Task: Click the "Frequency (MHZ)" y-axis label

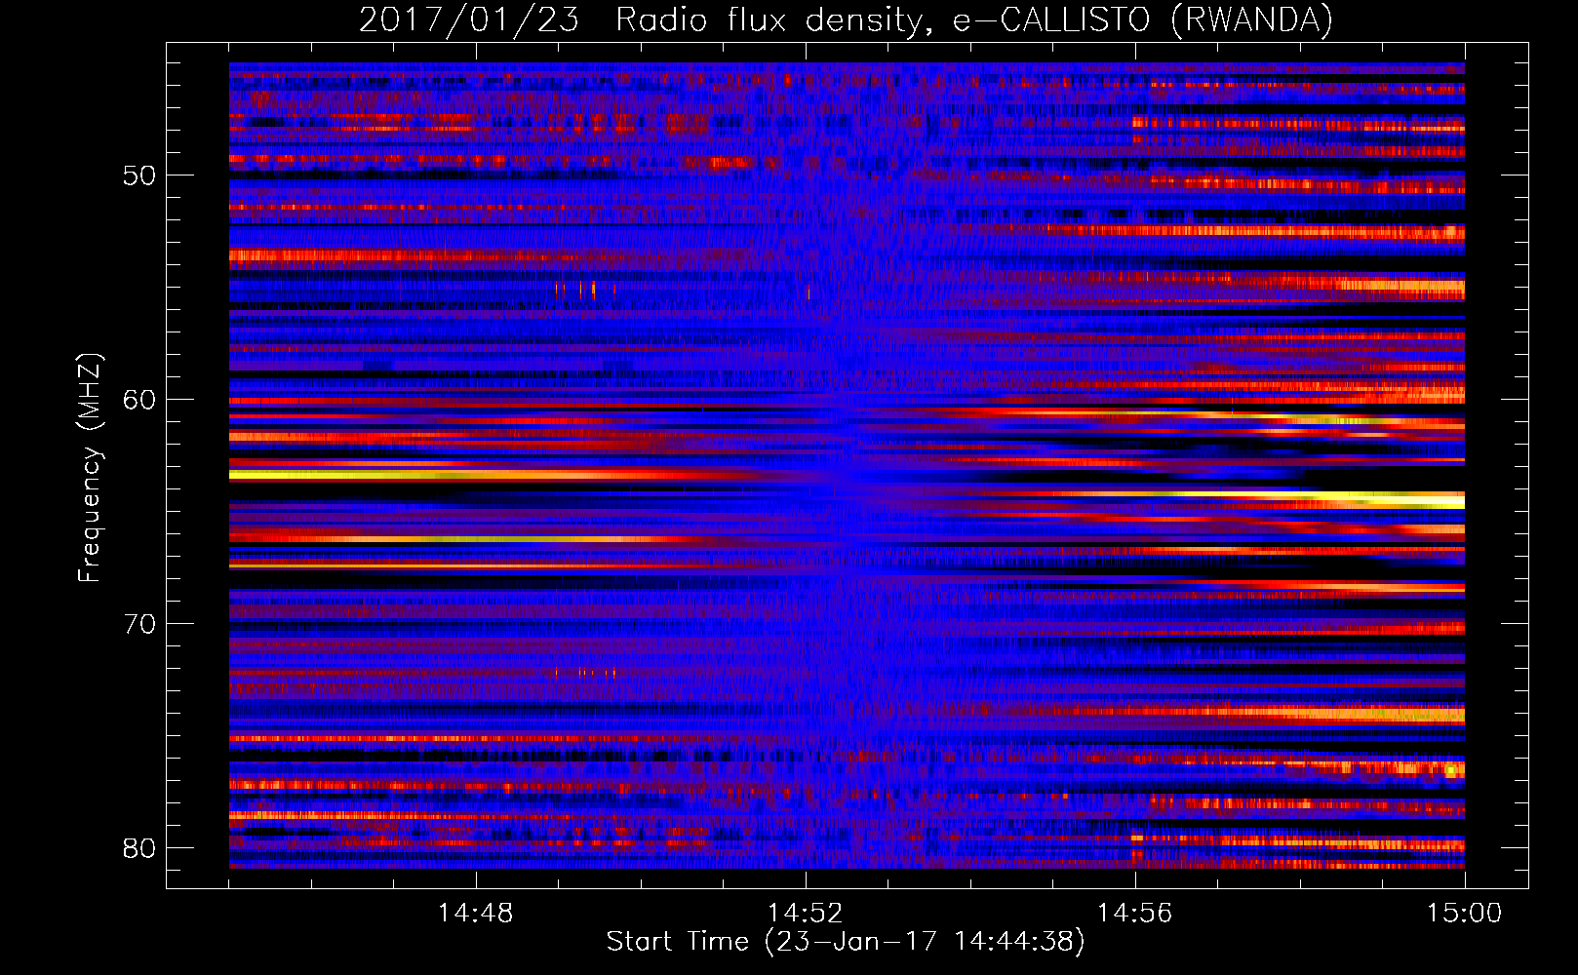Action: click(90, 468)
